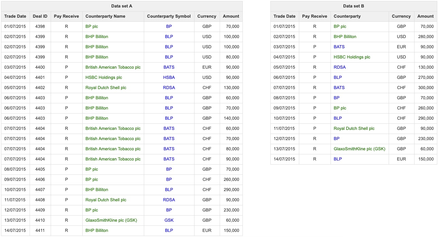
Task: Click the '270,000' amount in Data set B
Action: pos(426,78)
